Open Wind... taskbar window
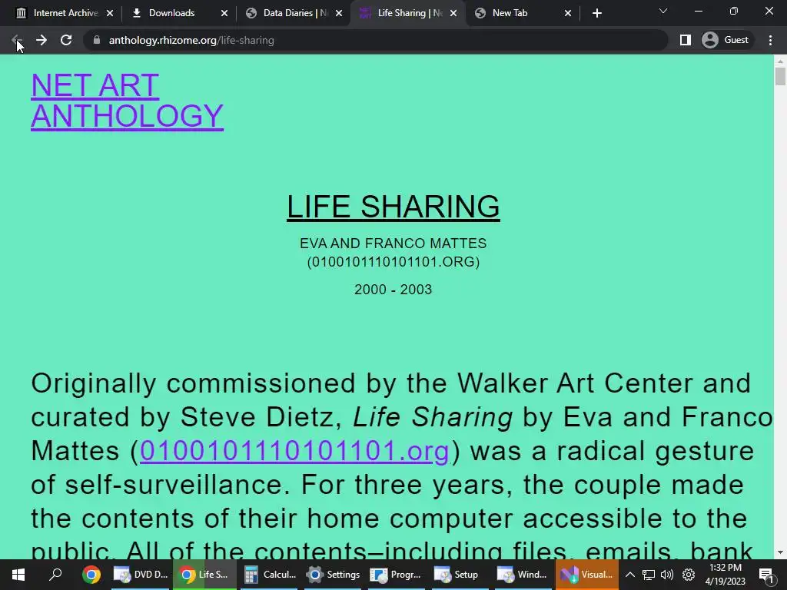 click(523, 575)
